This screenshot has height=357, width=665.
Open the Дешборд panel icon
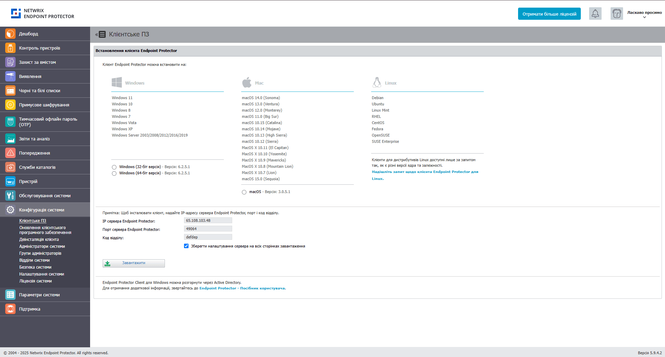point(10,34)
